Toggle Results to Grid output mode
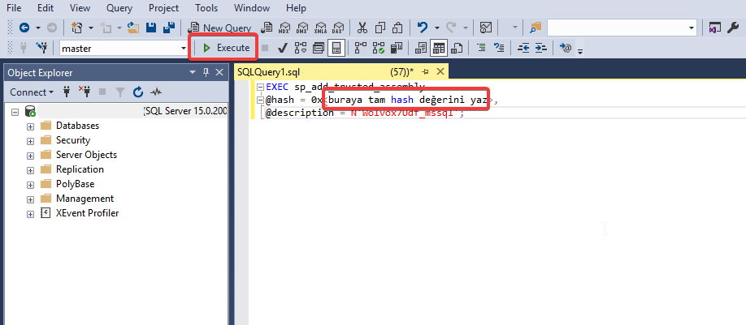Screen dimensions: 746x325 [x=438, y=48]
